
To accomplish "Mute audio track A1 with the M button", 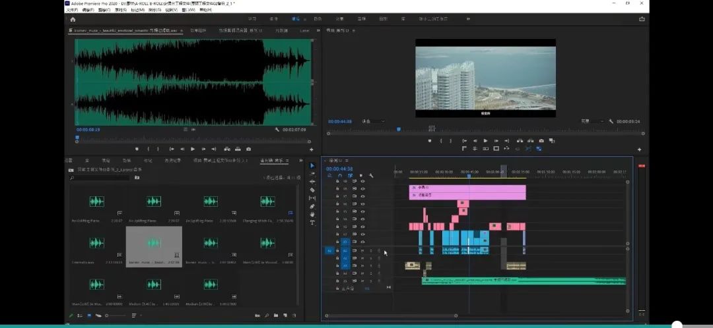I will 362,251.
